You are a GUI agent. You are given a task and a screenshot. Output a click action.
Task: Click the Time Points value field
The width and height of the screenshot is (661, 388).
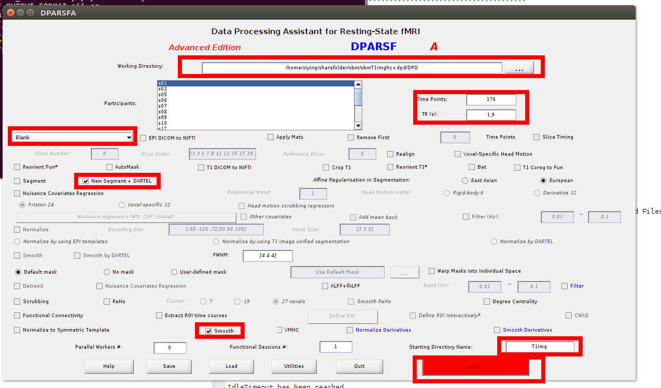[x=491, y=99]
